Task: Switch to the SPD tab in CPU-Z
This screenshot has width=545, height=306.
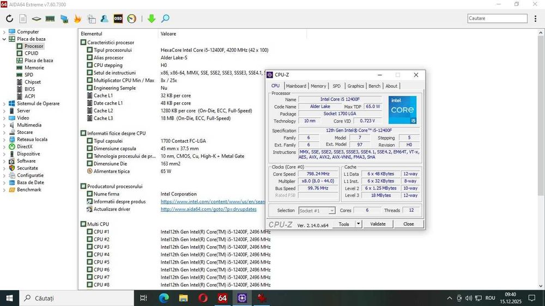Action: click(x=336, y=86)
